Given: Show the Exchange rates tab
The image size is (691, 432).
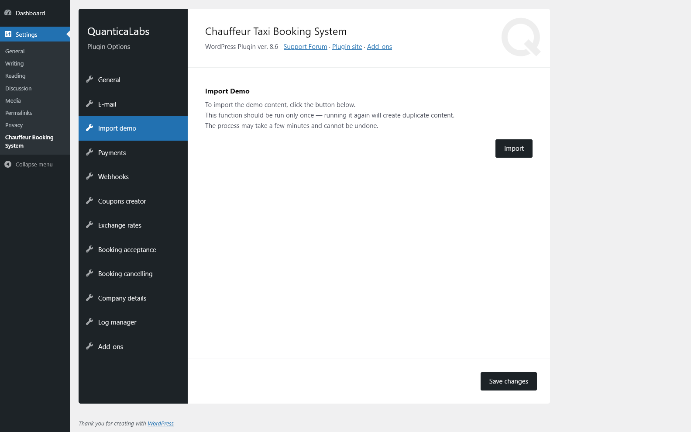Looking at the screenshot, I should tap(133, 225).
